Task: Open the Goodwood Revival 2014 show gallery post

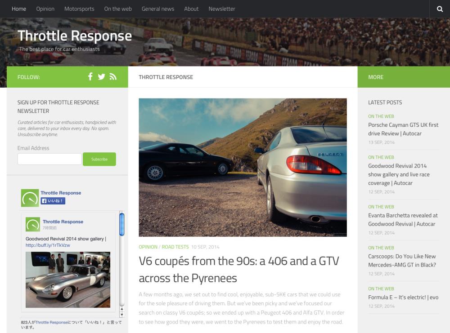Action: point(399,174)
